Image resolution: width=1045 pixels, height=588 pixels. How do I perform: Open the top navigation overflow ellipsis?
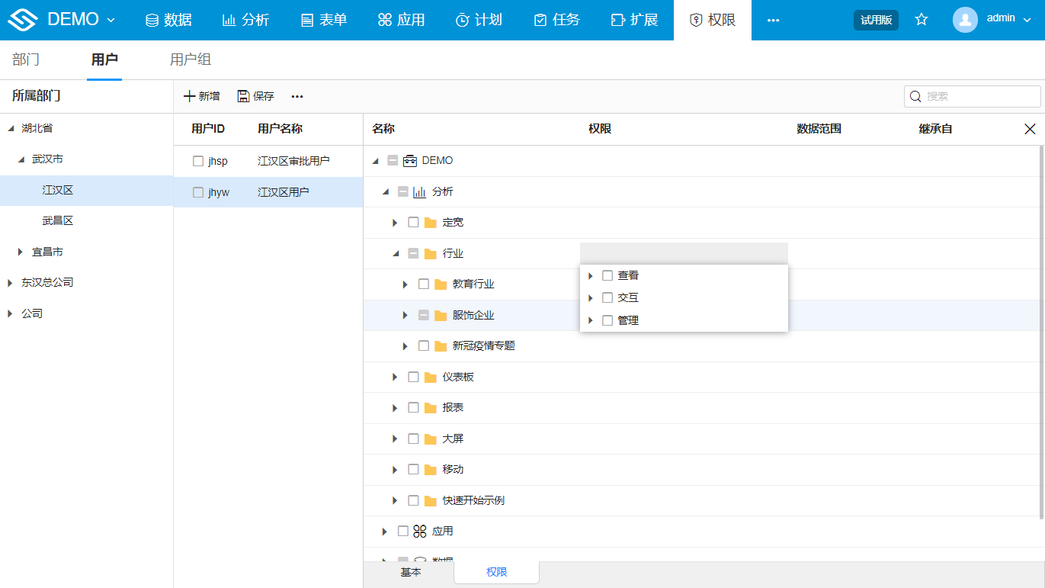pos(773,20)
